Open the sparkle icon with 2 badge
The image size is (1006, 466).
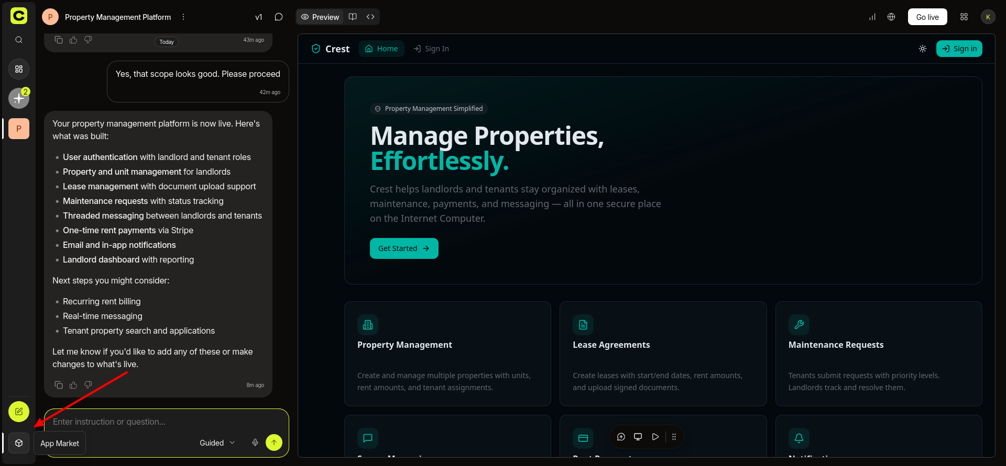tap(19, 98)
